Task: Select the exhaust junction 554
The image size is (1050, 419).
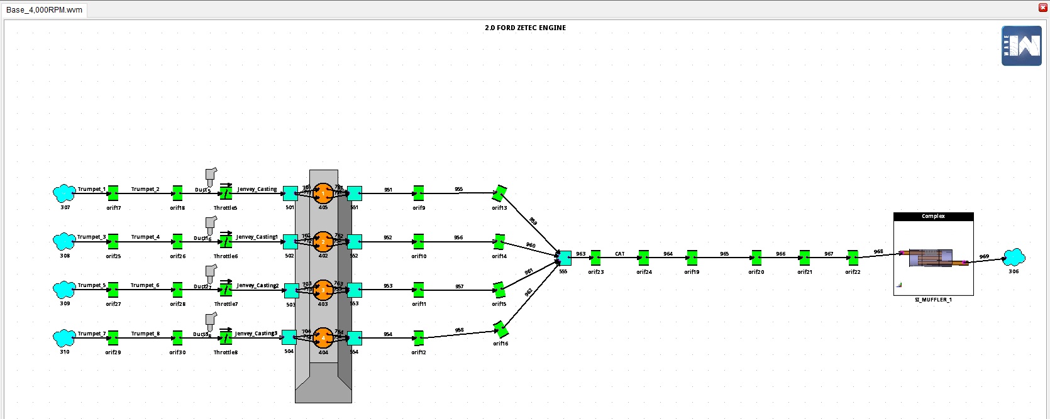Action: pyautogui.click(x=355, y=338)
